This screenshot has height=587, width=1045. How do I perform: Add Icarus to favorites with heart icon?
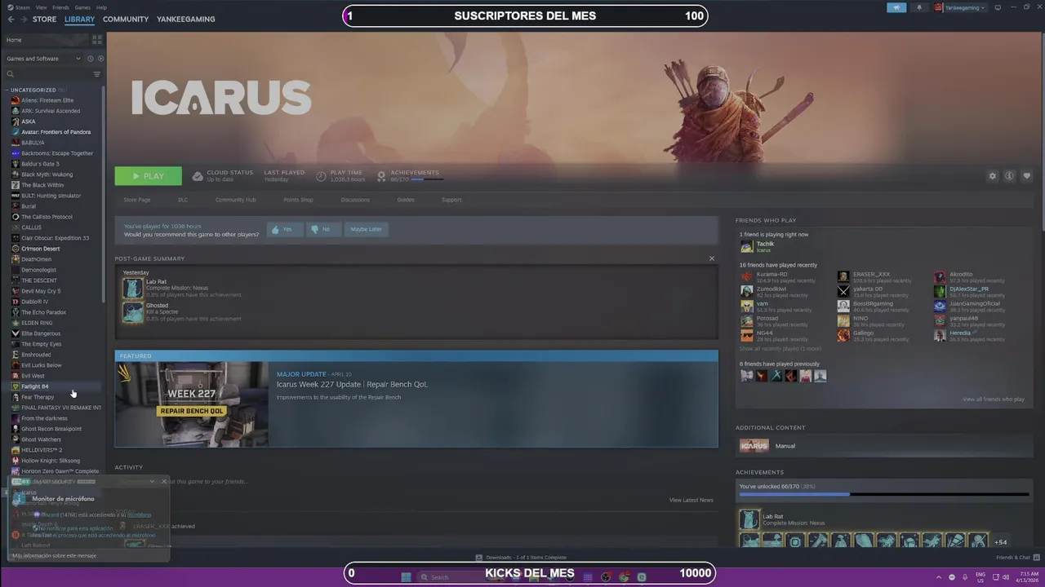point(1027,176)
